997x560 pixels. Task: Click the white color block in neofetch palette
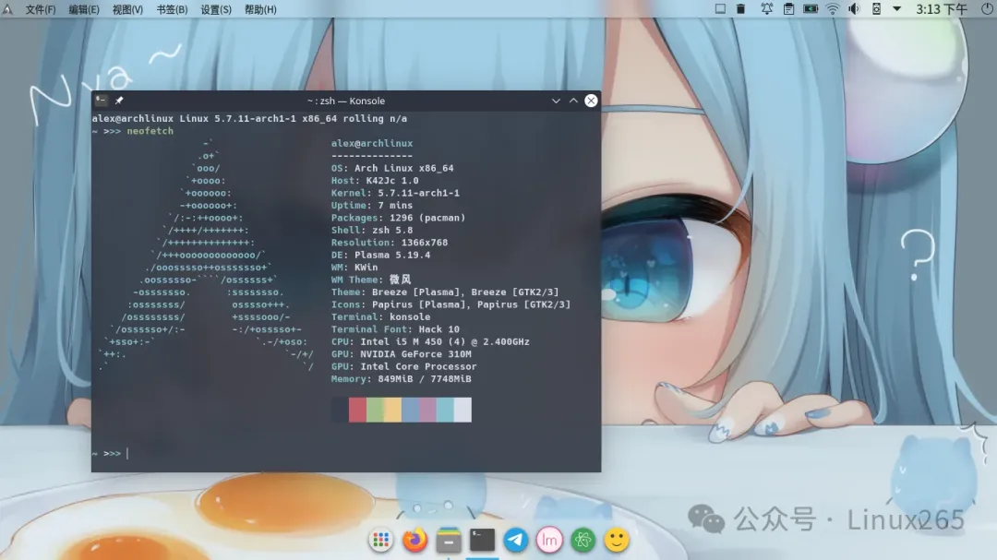click(462, 410)
